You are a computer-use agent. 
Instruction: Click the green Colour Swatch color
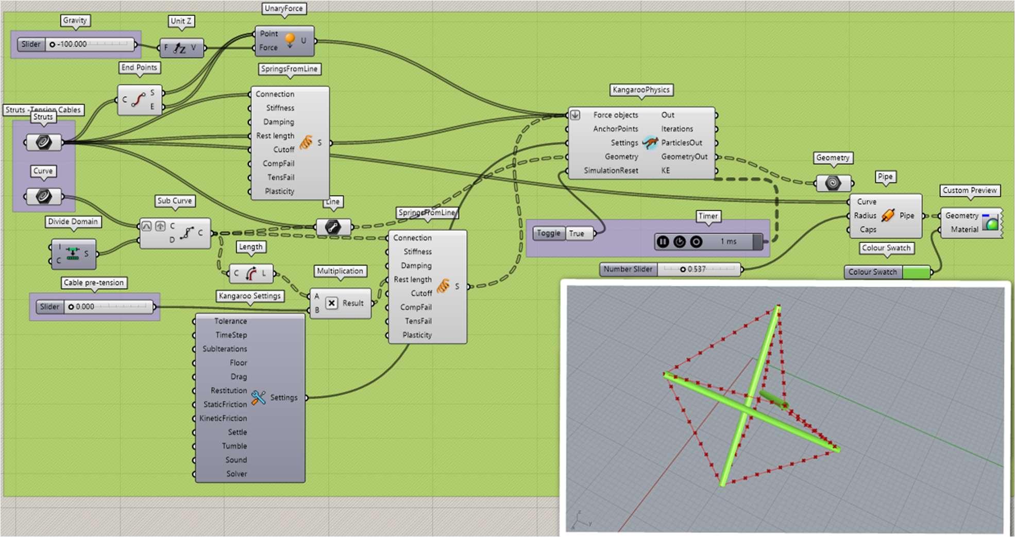[x=916, y=272]
